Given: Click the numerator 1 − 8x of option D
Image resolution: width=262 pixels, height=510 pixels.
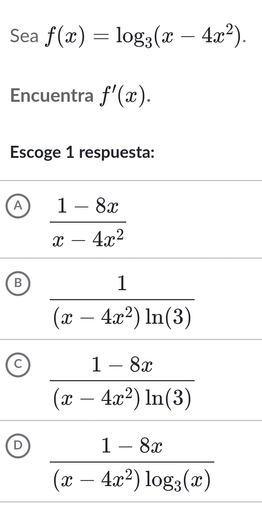Looking at the screenshot, I should click(x=132, y=446).
